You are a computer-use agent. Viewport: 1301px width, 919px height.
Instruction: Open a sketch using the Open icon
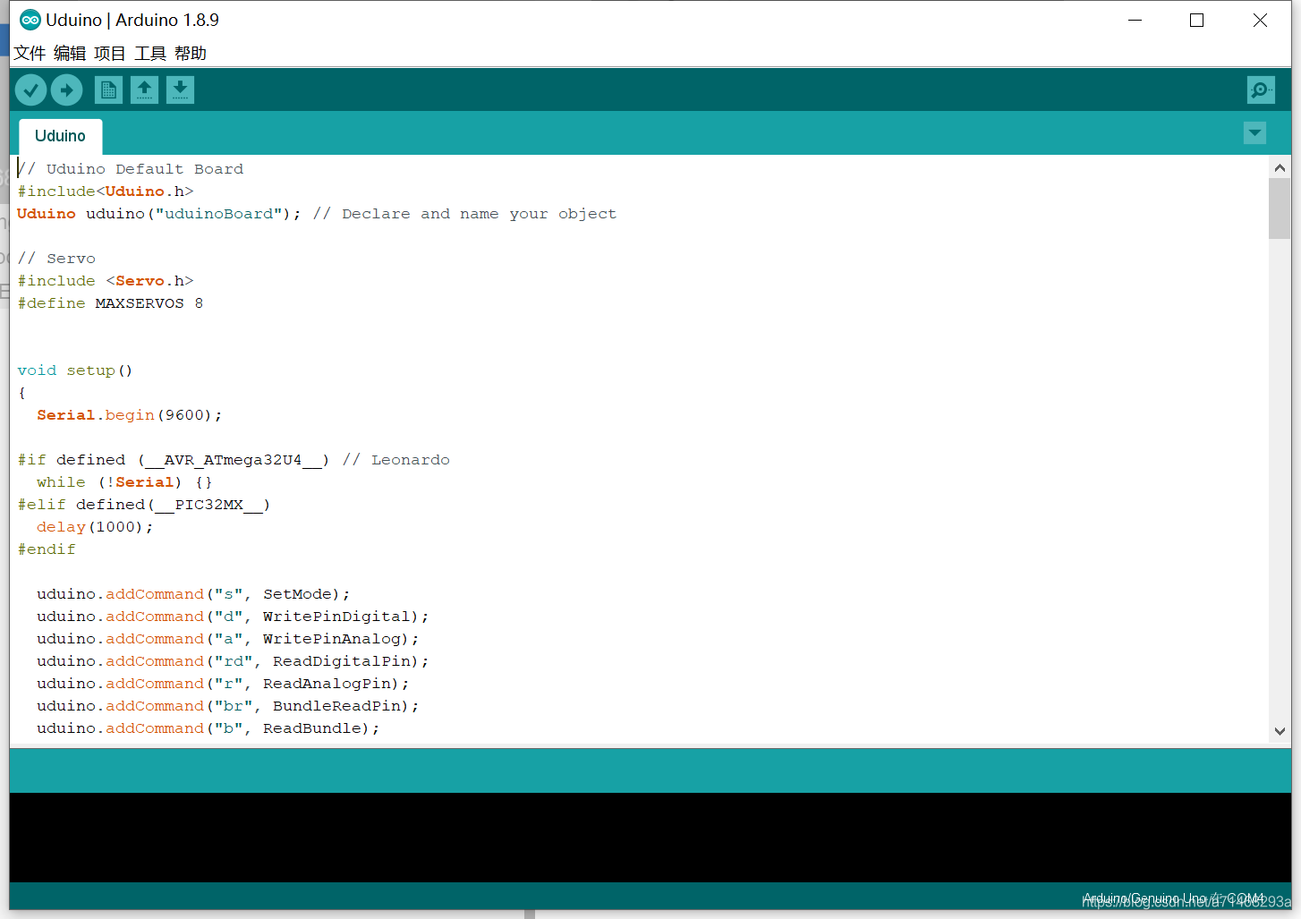[x=144, y=89]
